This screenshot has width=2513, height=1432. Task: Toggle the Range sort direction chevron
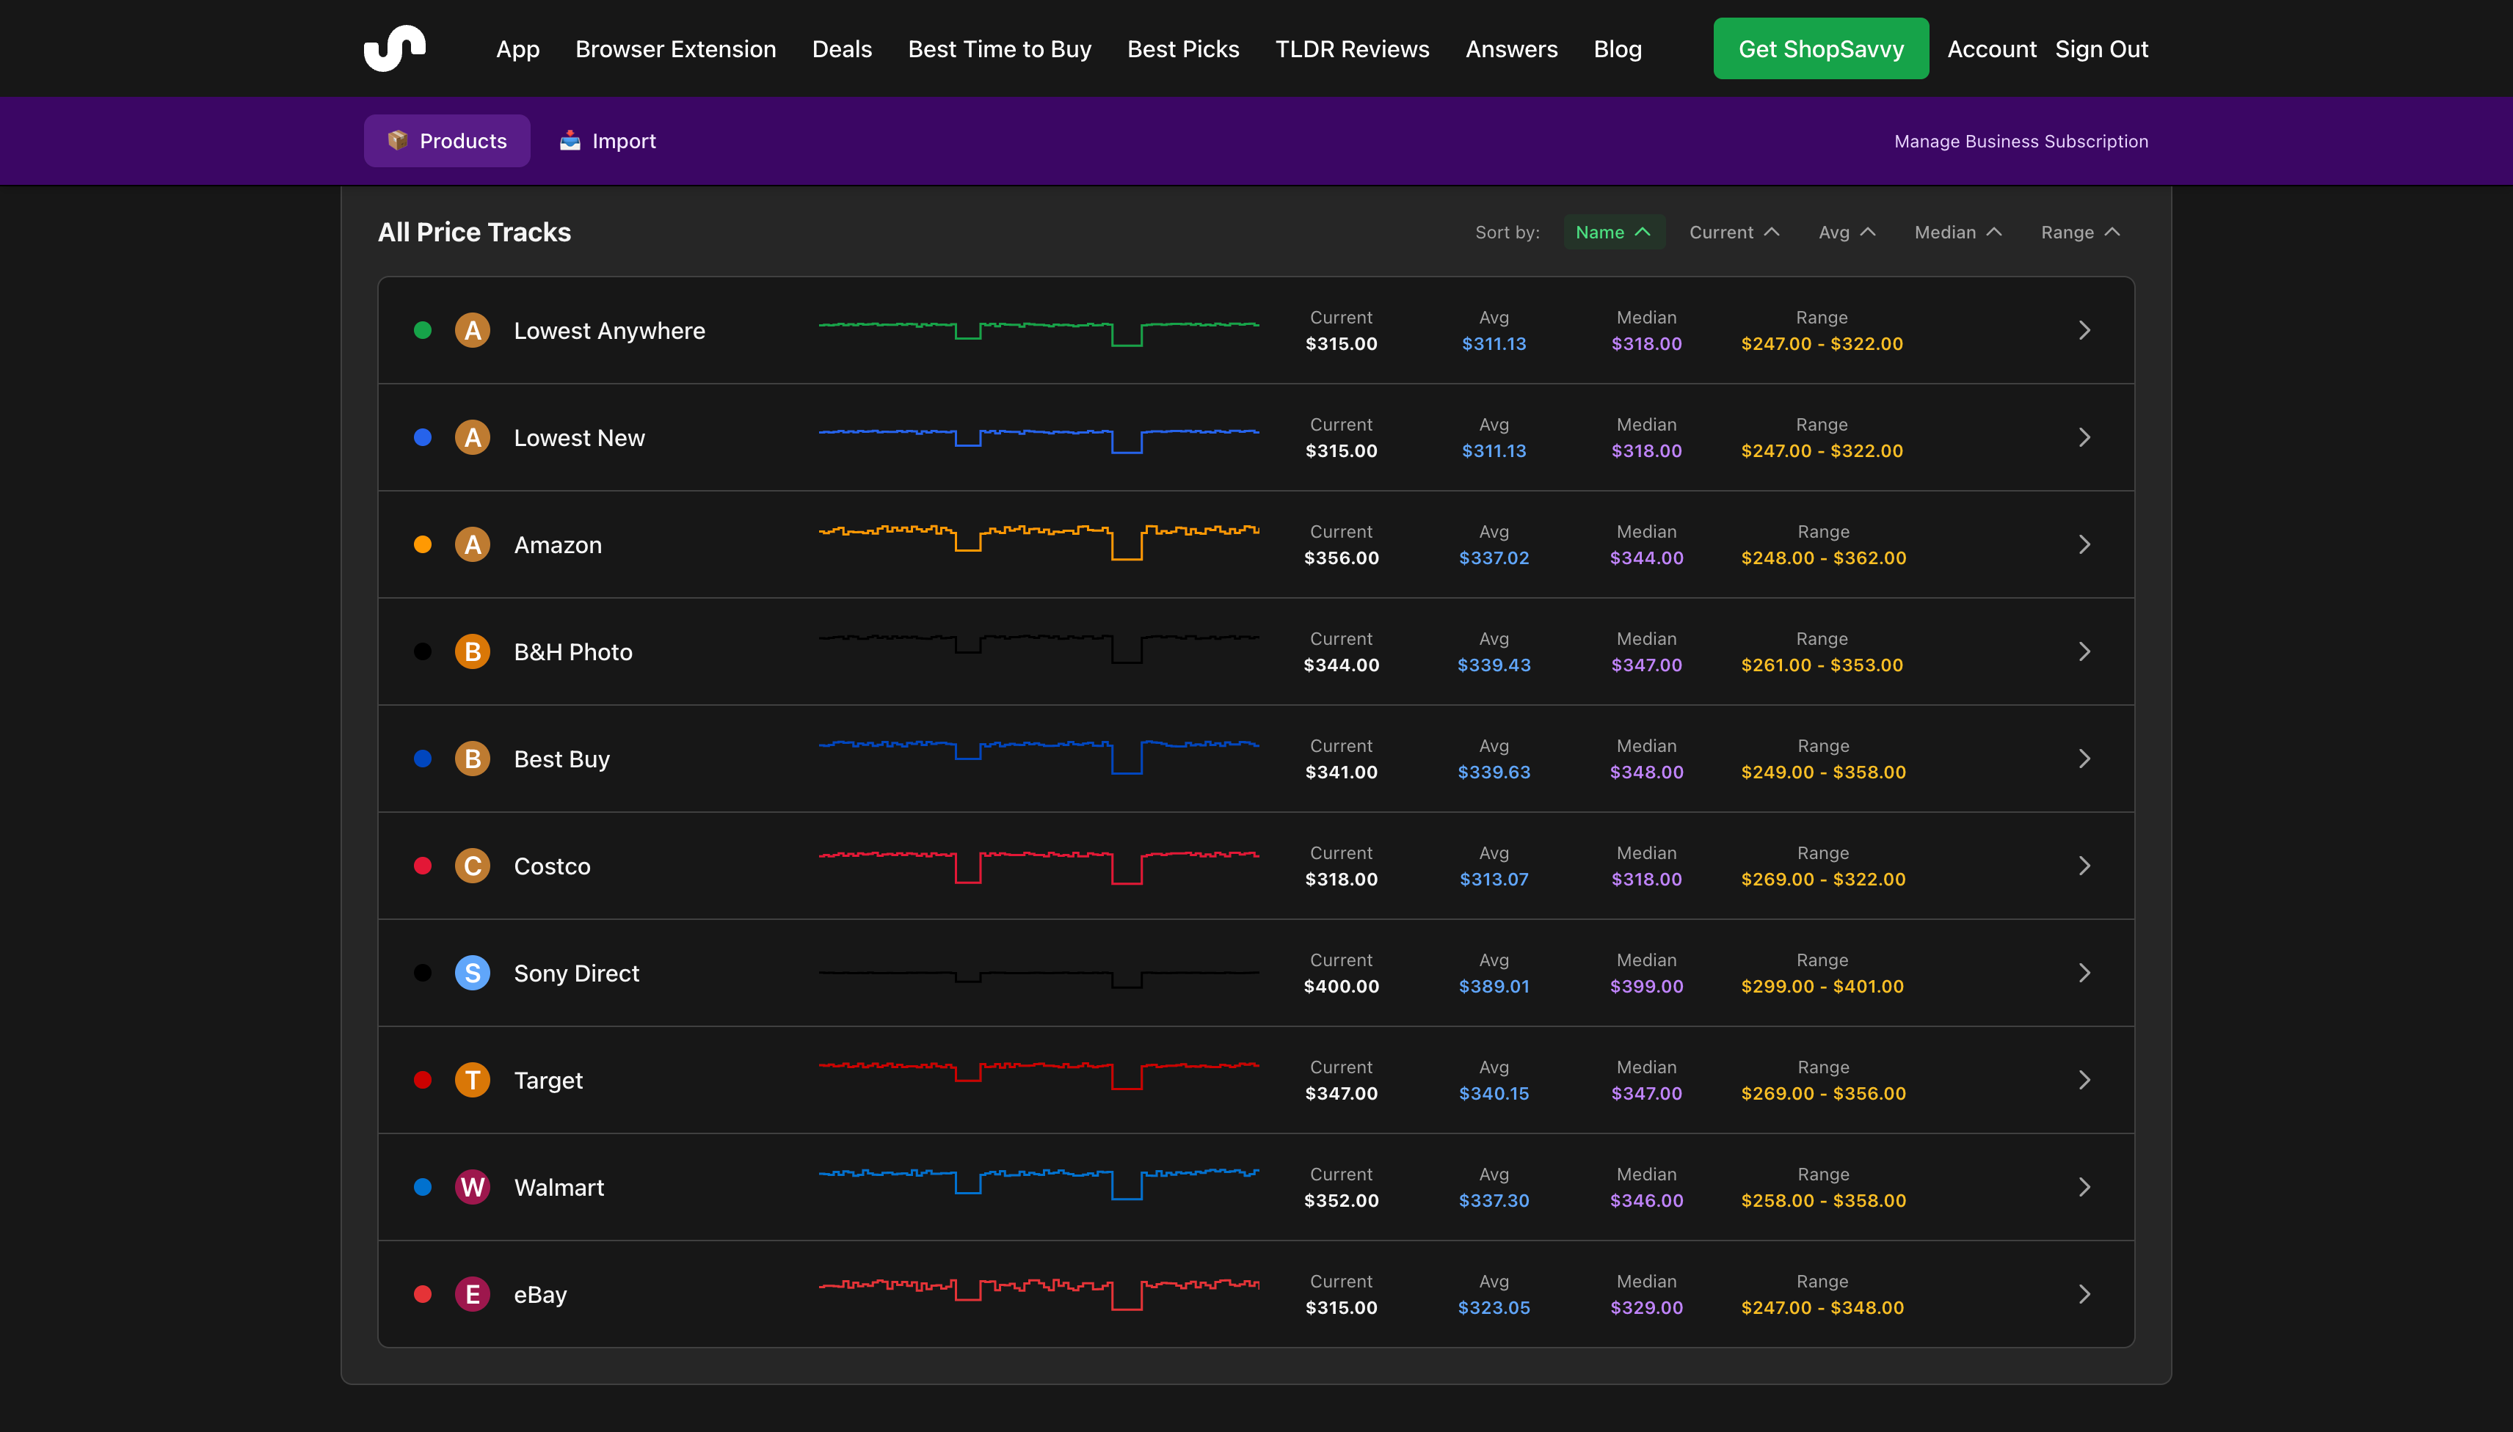tap(2112, 232)
